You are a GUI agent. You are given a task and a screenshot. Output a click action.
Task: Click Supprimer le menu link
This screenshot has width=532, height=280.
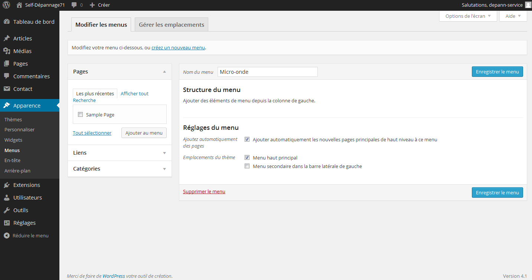coord(204,191)
